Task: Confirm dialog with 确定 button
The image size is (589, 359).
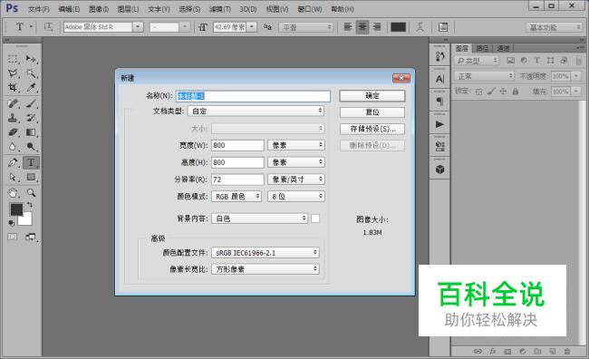Action: click(x=372, y=96)
